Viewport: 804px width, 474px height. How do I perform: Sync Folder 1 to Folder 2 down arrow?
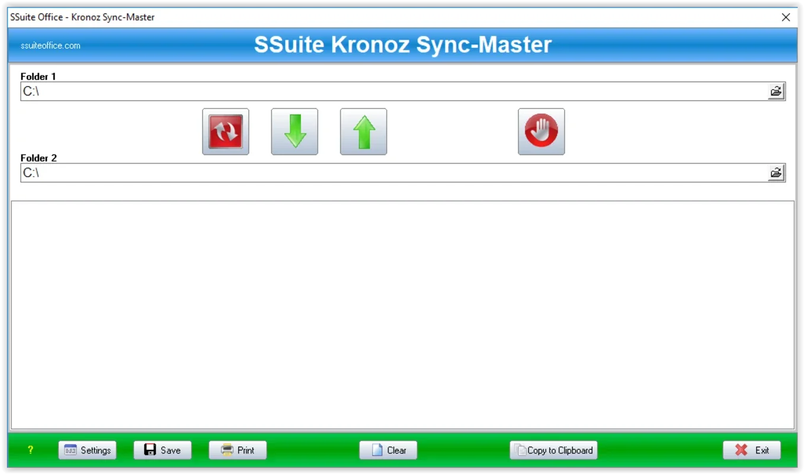[x=294, y=132]
